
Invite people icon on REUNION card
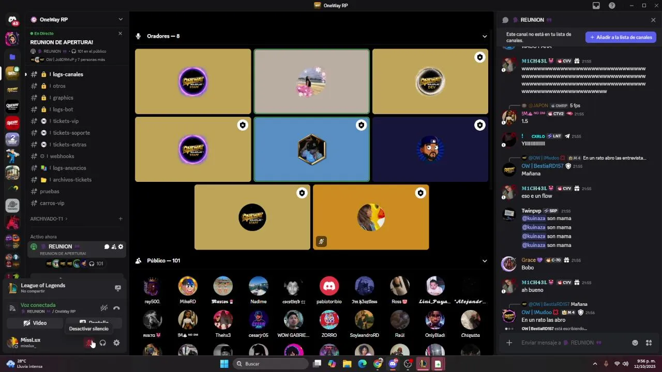tap(114, 247)
